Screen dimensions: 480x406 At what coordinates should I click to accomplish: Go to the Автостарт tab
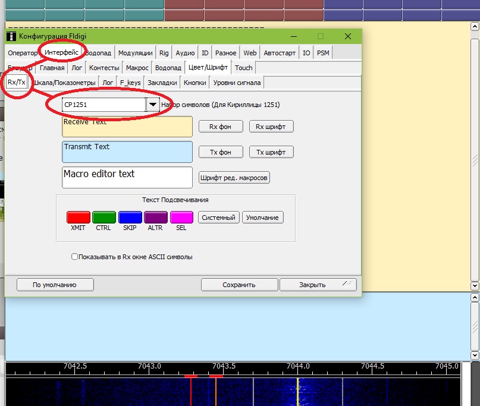pyautogui.click(x=279, y=53)
